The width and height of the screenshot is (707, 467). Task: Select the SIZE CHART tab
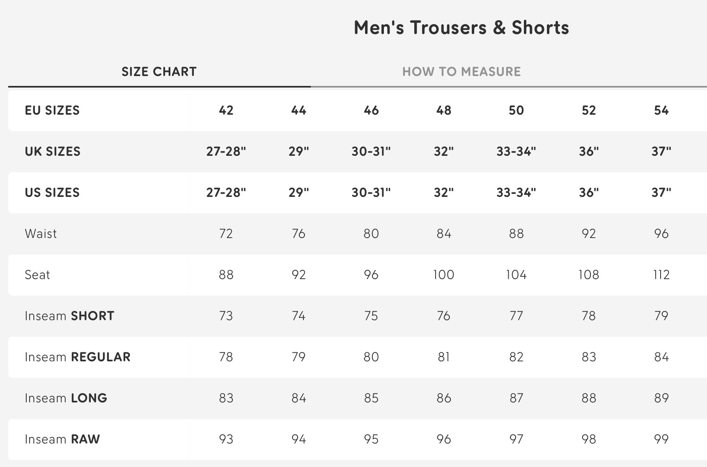coord(158,71)
